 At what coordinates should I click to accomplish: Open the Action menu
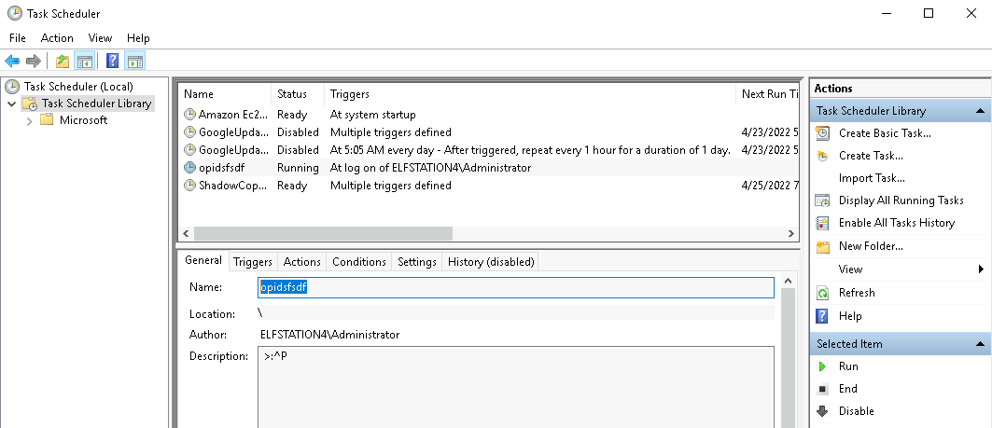coord(57,38)
